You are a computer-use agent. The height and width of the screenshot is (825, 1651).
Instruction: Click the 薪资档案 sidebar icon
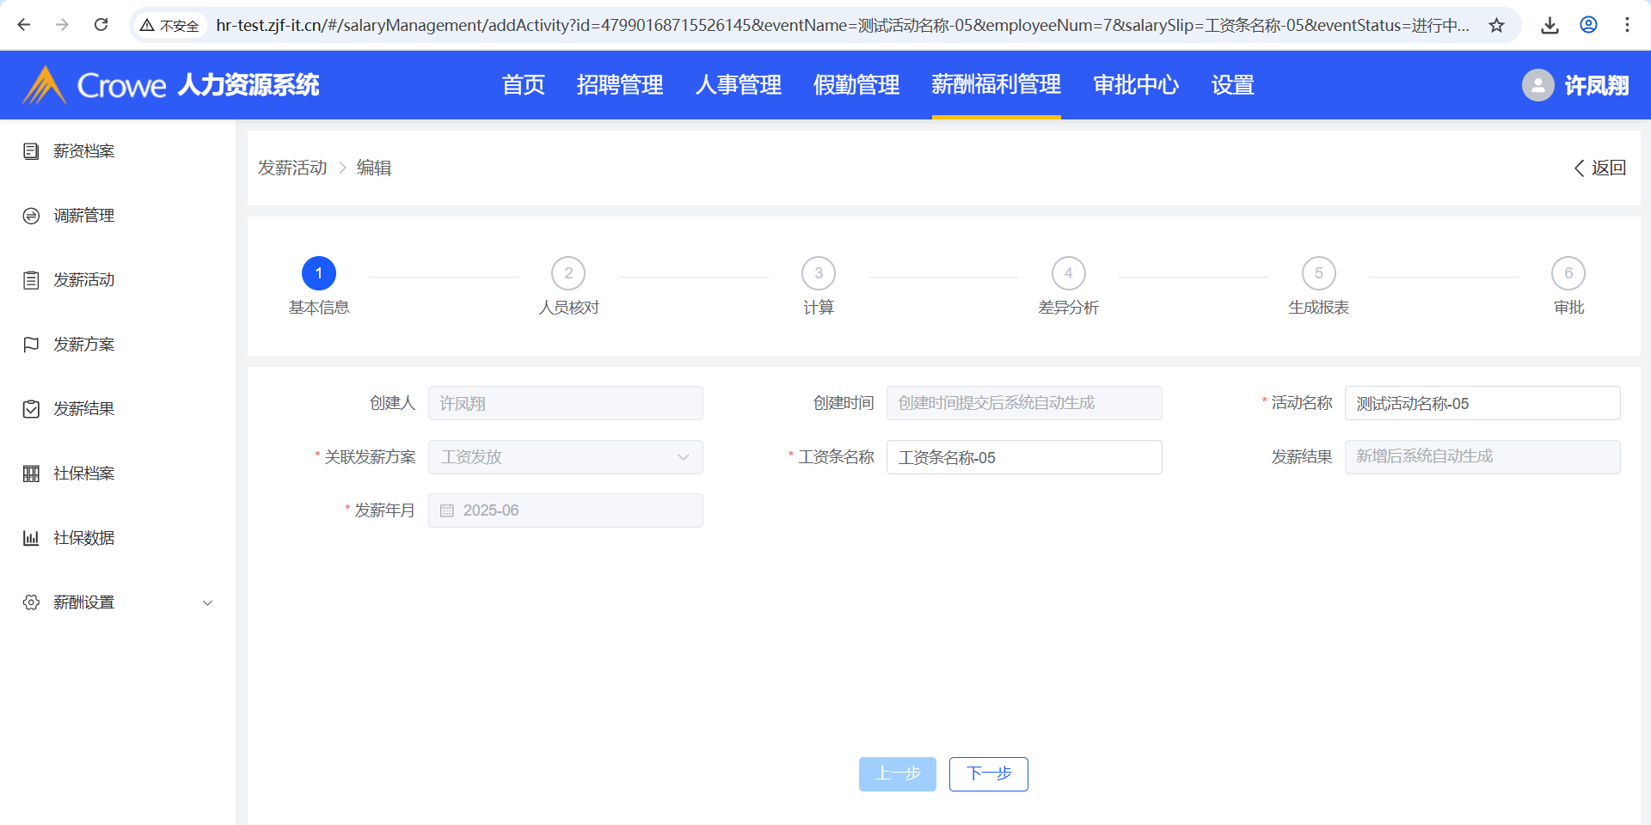pos(31,151)
